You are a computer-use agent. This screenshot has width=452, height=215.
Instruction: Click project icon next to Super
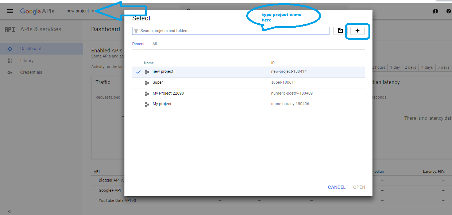(x=147, y=83)
